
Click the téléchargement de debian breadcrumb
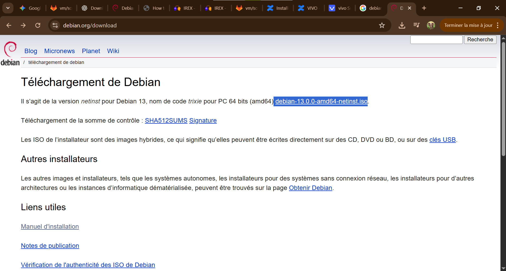(56, 62)
